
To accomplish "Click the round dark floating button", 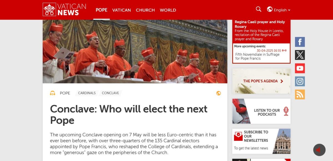I will pos(319,150).
